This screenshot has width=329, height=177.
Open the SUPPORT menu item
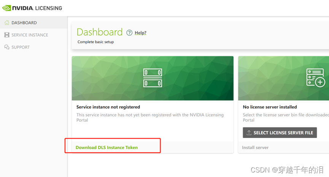pos(33,47)
